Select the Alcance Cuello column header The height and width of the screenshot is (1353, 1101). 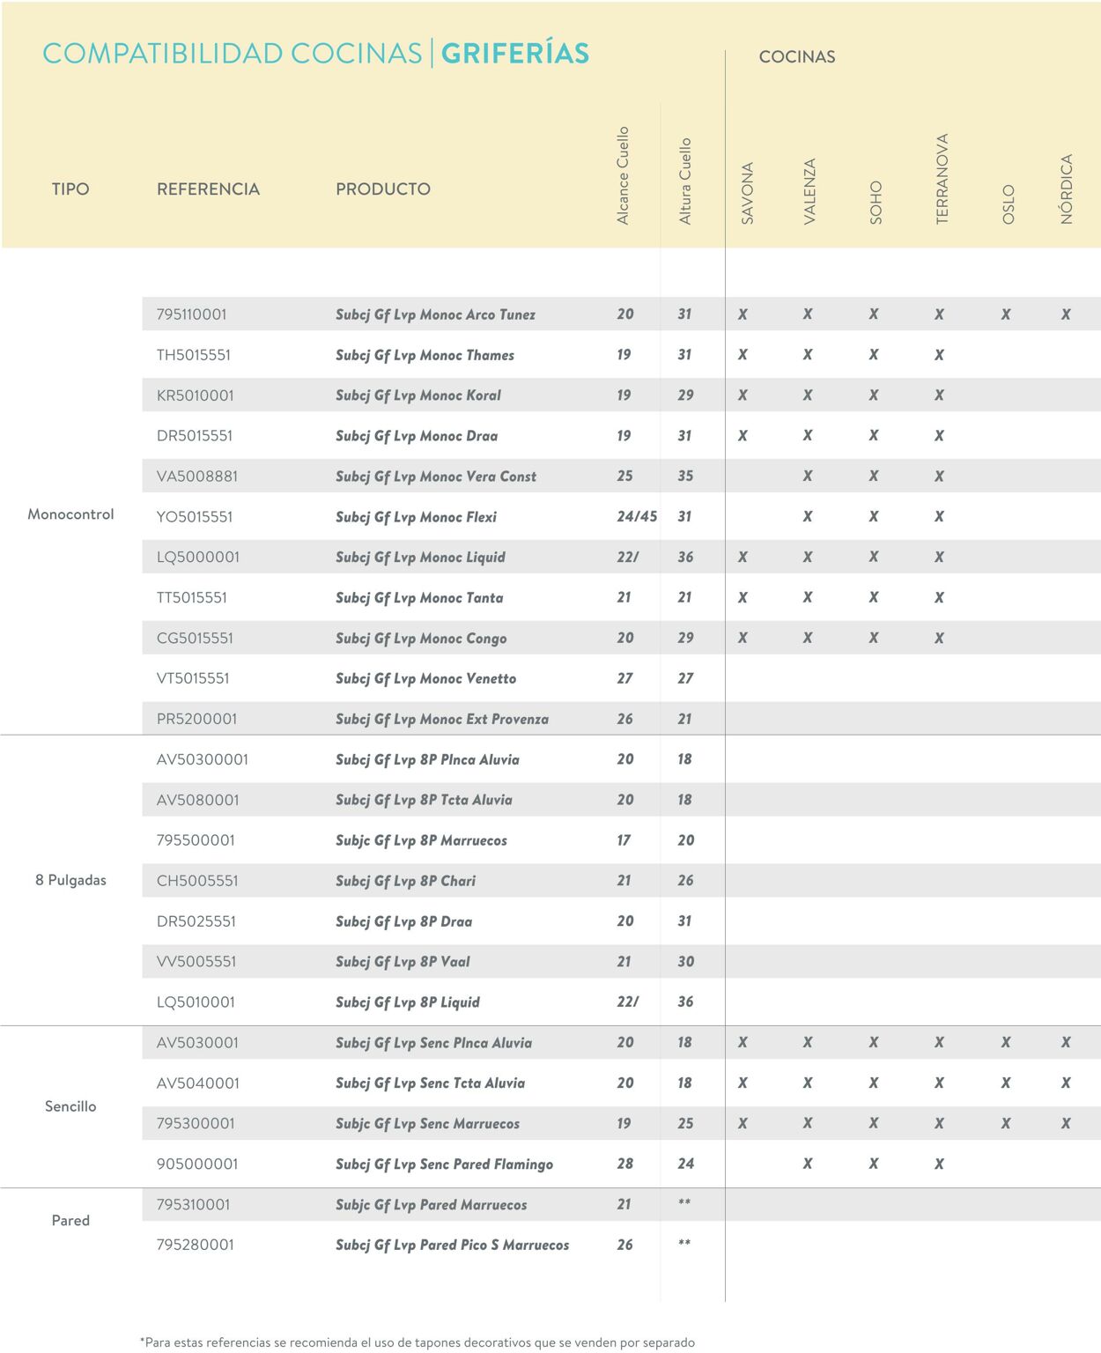click(x=623, y=176)
